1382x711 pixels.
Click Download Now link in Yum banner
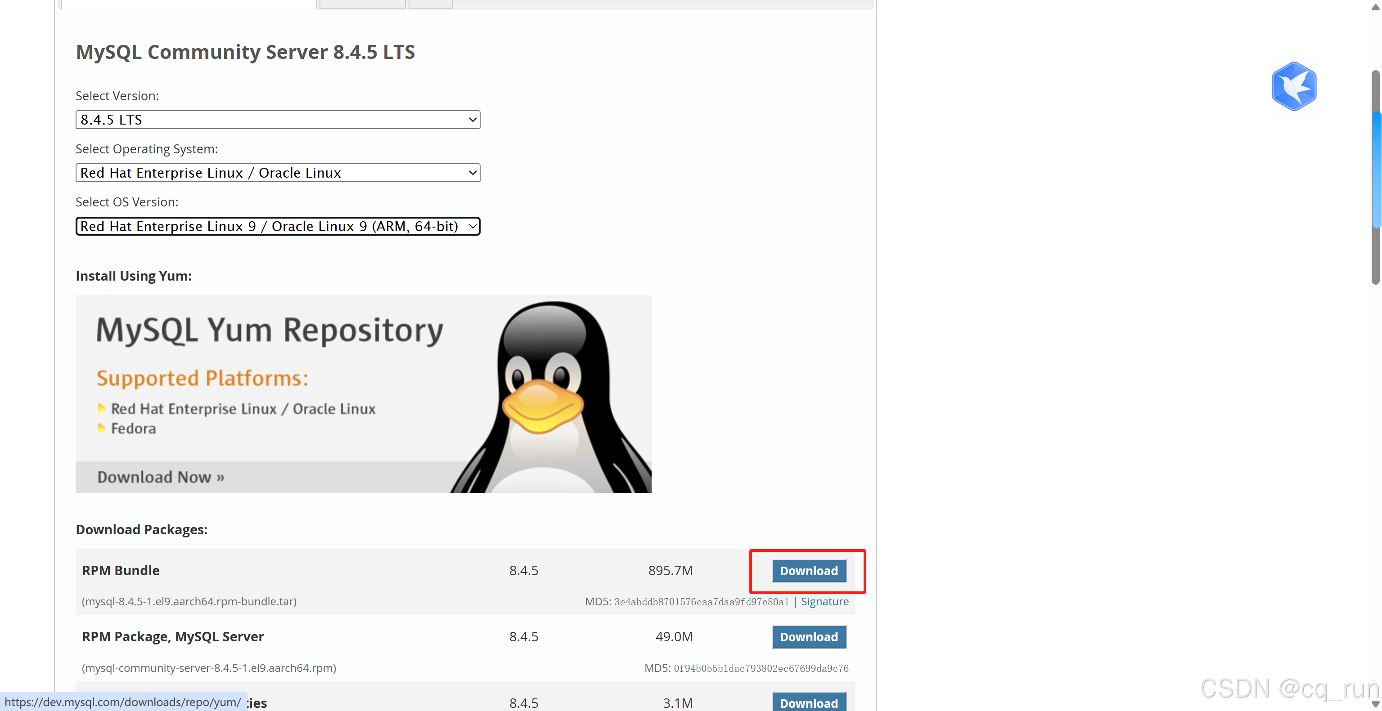pos(160,477)
